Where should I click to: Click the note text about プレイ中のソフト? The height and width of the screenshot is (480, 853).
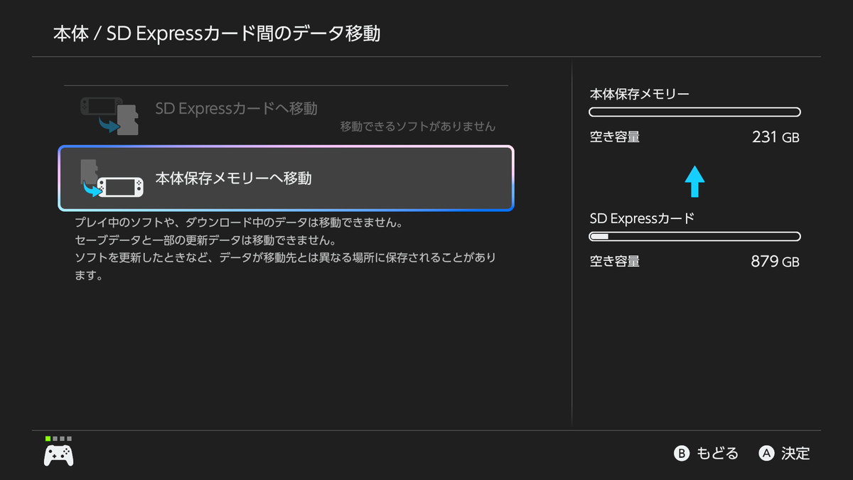tap(239, 223)
